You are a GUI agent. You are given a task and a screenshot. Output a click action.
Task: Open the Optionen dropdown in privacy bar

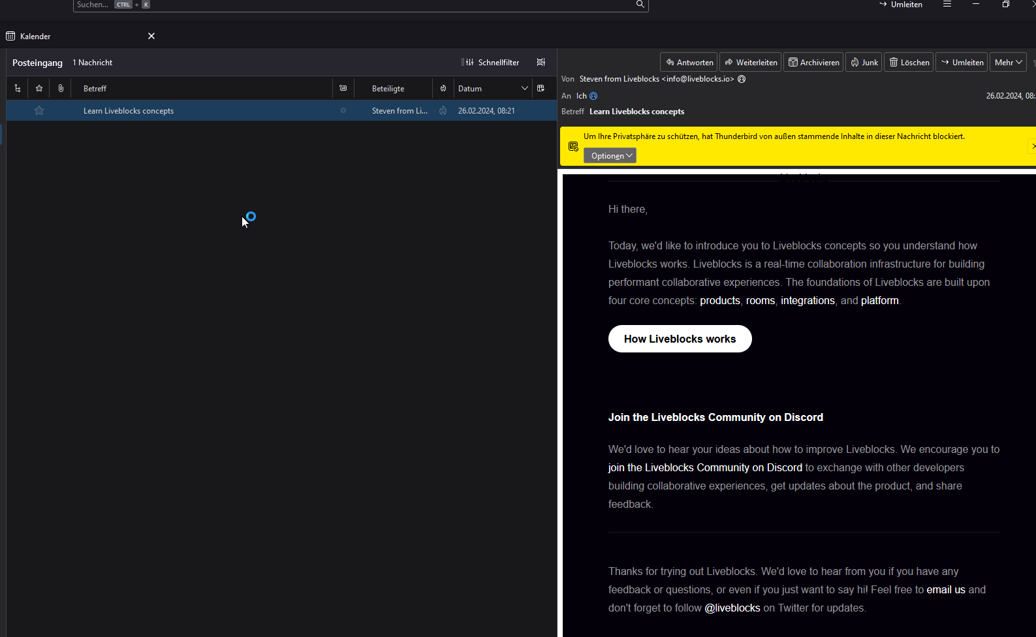tap(610, 156)
